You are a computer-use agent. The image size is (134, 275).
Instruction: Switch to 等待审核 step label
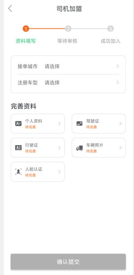coord(67,41)
